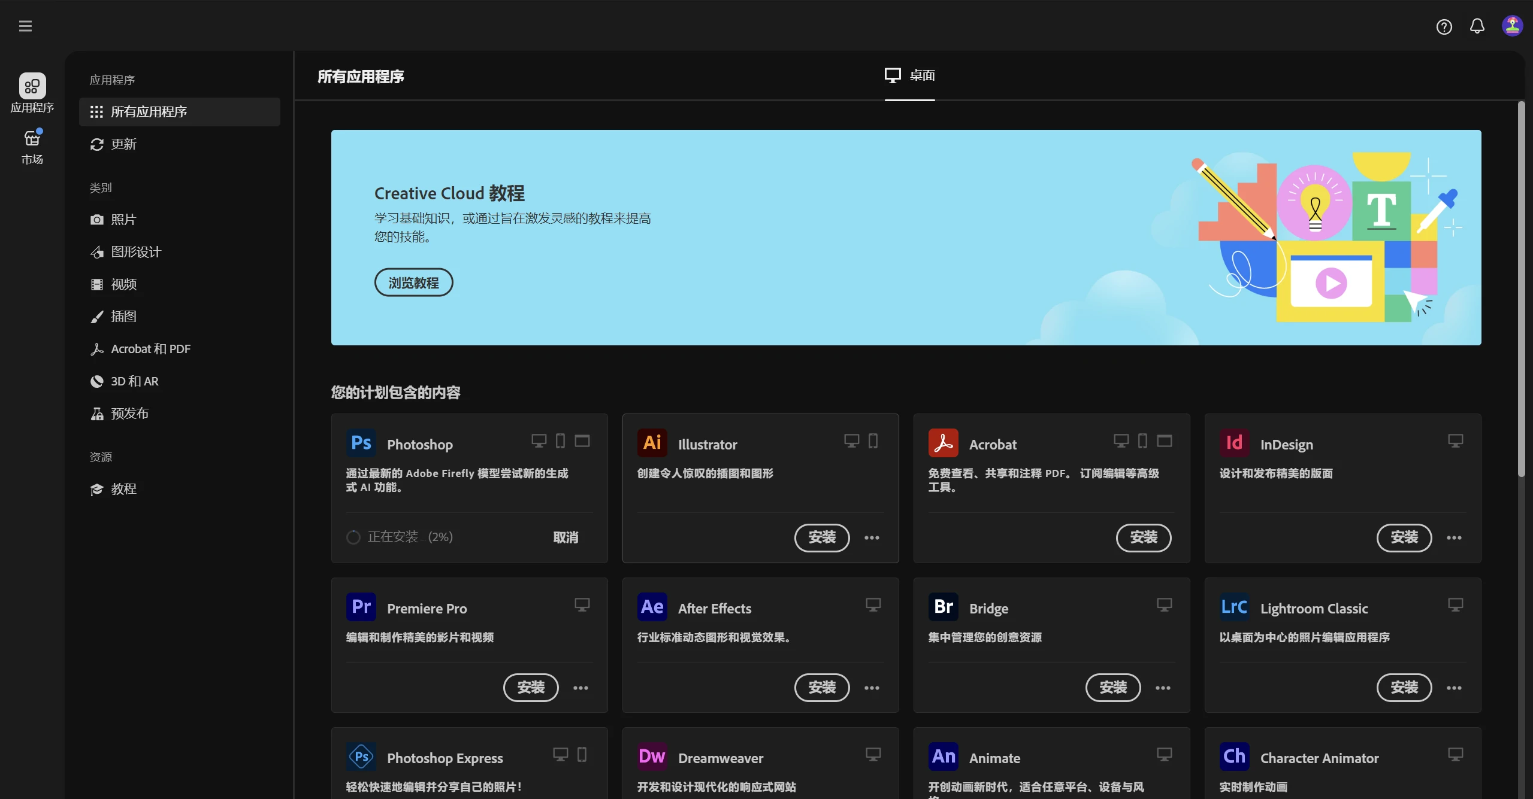Click the 浏览教程 browse tutorials button

[413, 282]
